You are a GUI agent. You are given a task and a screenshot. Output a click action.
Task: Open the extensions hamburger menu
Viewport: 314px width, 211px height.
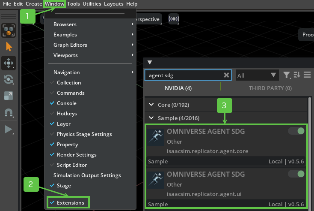[307, 75]
